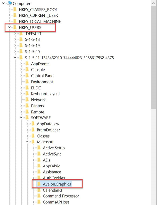Select the S-1-5-21-1343462910 SID key
This screenshot has height=205, width=157.
(69, 58)
